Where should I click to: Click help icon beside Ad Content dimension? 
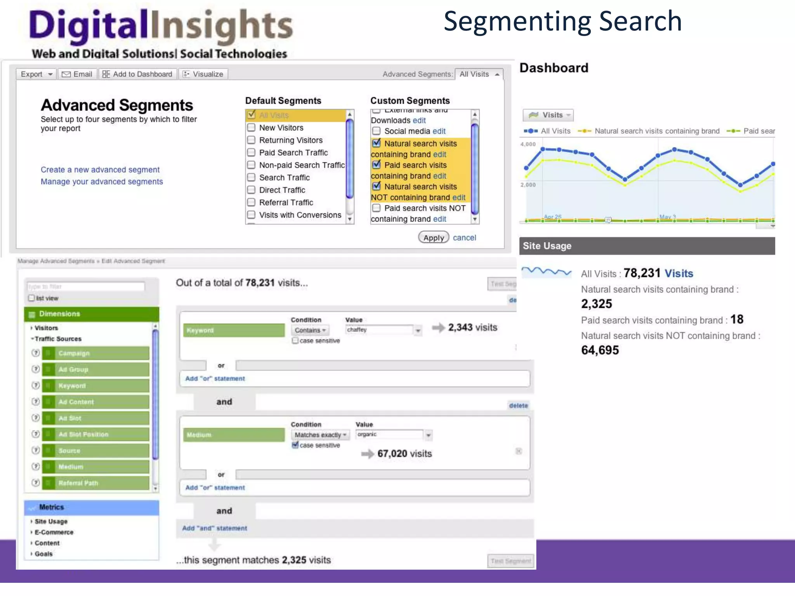click(36, 402)
